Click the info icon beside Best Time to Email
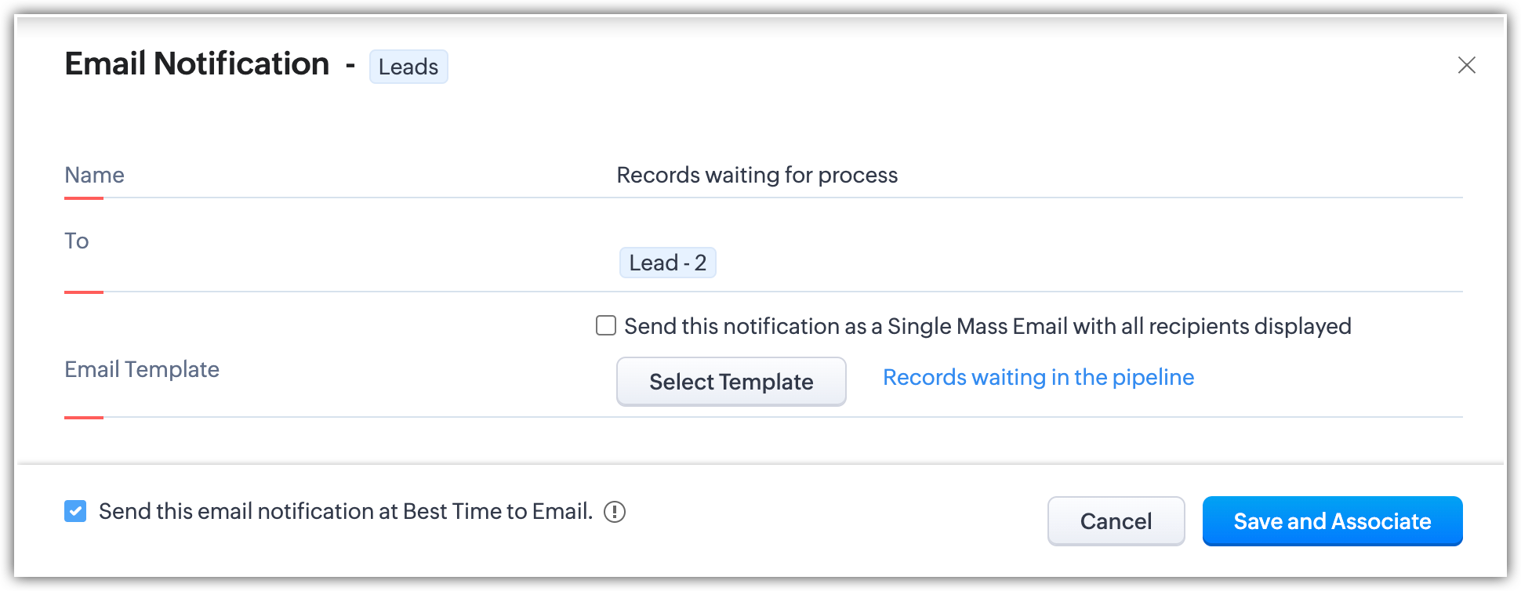1521x591 pixels. click(615, 512)
